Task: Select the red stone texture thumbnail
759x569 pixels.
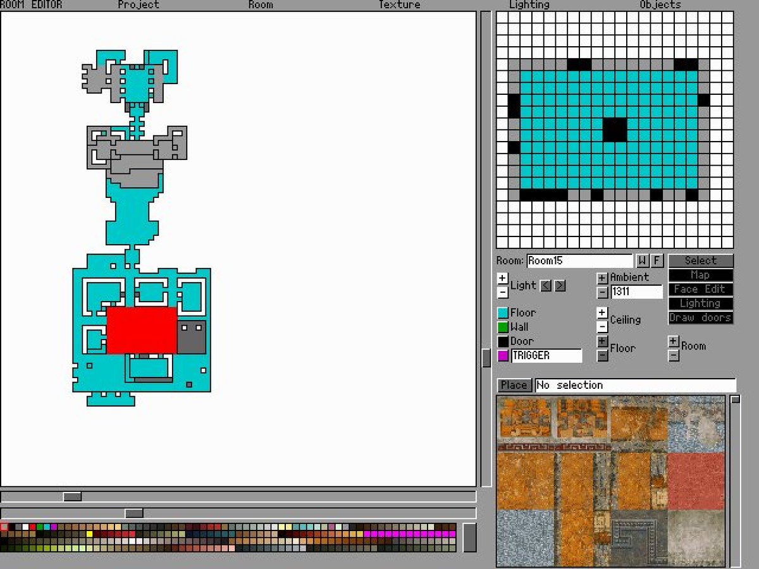Action: click(696, 481)
